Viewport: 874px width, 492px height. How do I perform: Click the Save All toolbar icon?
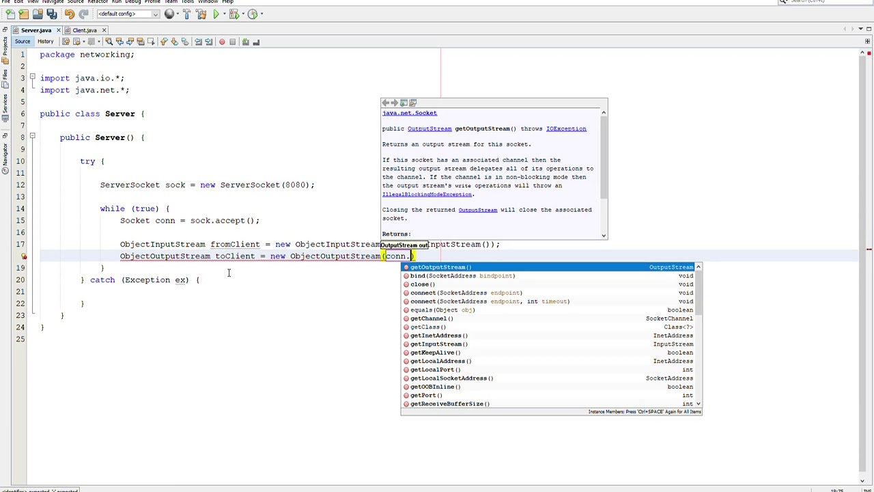(x=52, y=14)
